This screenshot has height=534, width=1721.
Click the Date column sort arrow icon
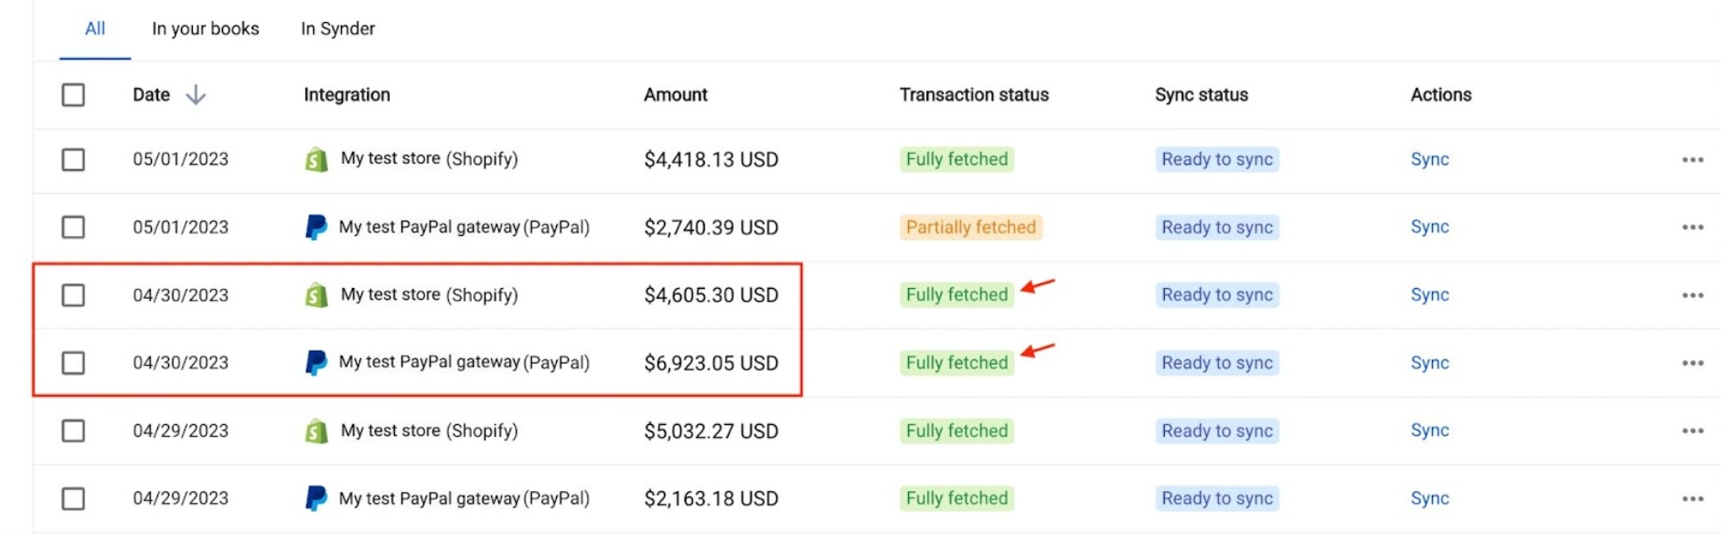tap(198, 95)
